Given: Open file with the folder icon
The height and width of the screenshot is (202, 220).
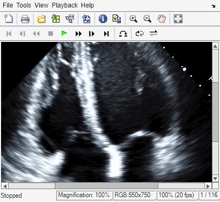Looking at the screenshot, I should [42, 19].
